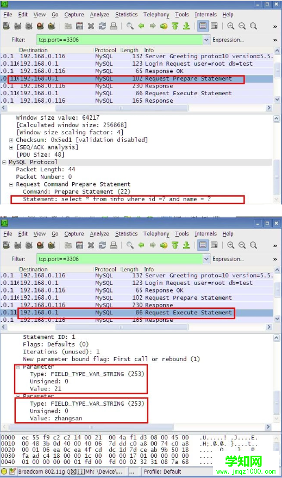Click find packet magnifier in bottom window
The image size is (282, 478).
[x=130, y=245]
